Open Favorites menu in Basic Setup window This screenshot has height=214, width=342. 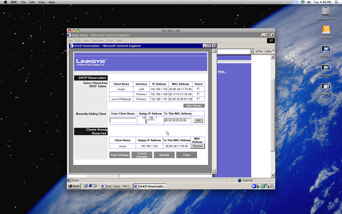[98, 40]
